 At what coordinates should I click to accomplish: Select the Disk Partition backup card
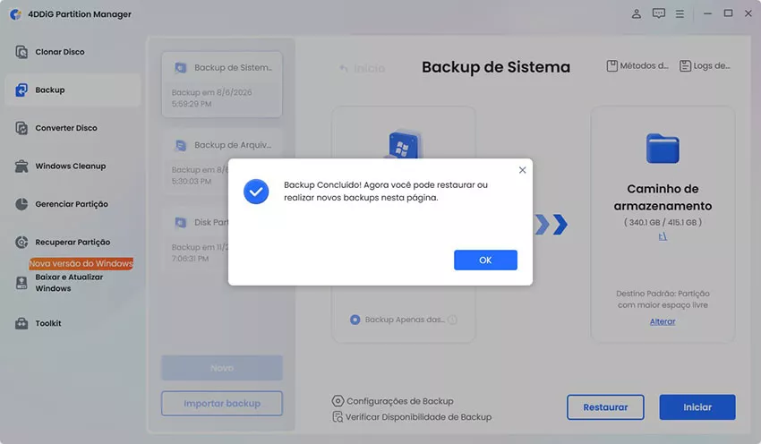222,239
